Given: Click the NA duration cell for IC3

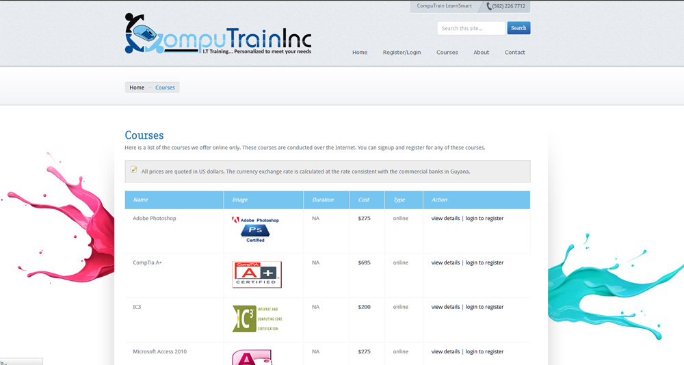Looking at the screenshot, I should tap(316, 307).
